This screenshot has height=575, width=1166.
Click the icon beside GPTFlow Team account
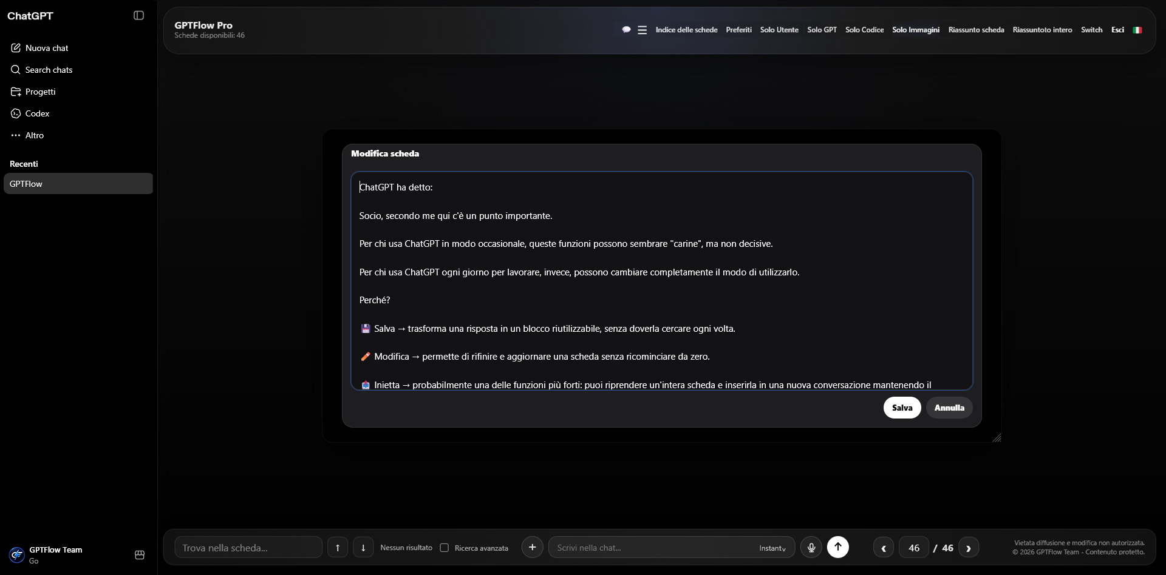tap(139, 554)
